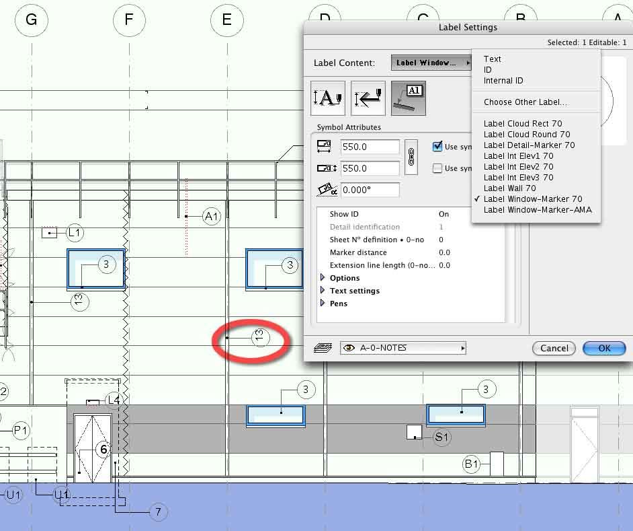
Task: Open the Label Content dropdown
Action: [431, 63]
